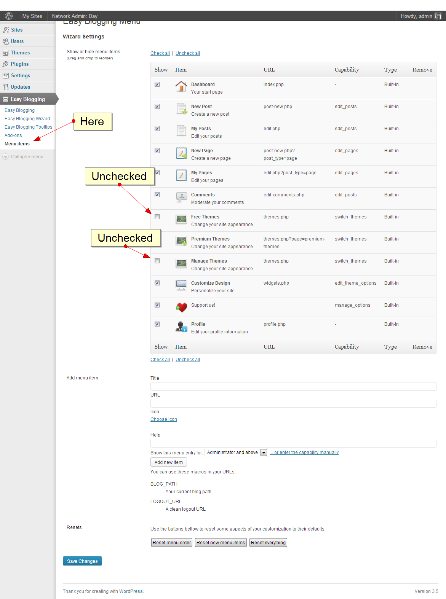Click the bottom Check all link
The height and width of the screenshot is (599, 446).
160,360
